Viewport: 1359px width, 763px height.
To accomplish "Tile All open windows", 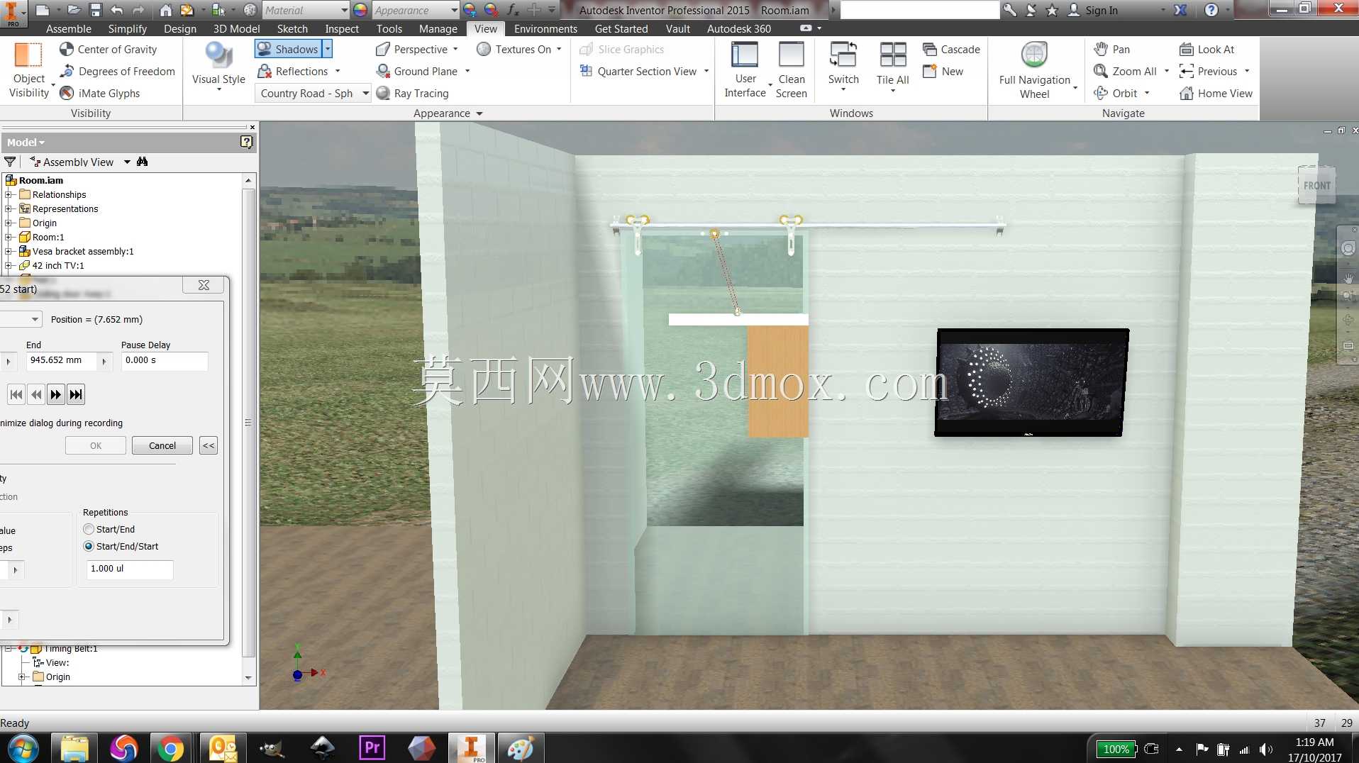I will pos(892,65).
